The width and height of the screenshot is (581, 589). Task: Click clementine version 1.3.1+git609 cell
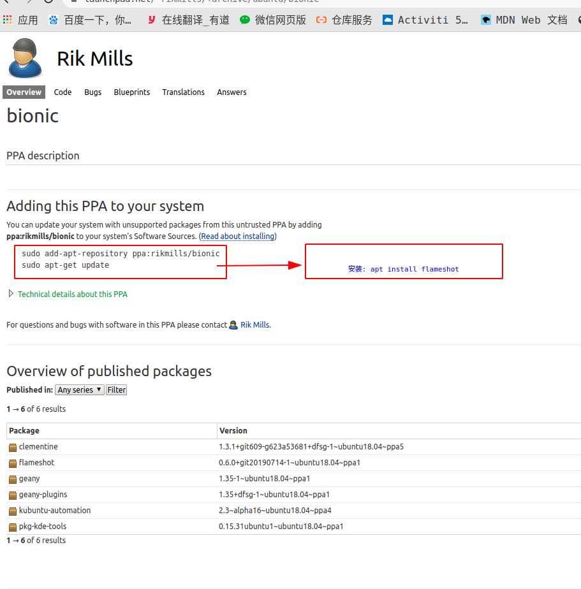[311, 447]
